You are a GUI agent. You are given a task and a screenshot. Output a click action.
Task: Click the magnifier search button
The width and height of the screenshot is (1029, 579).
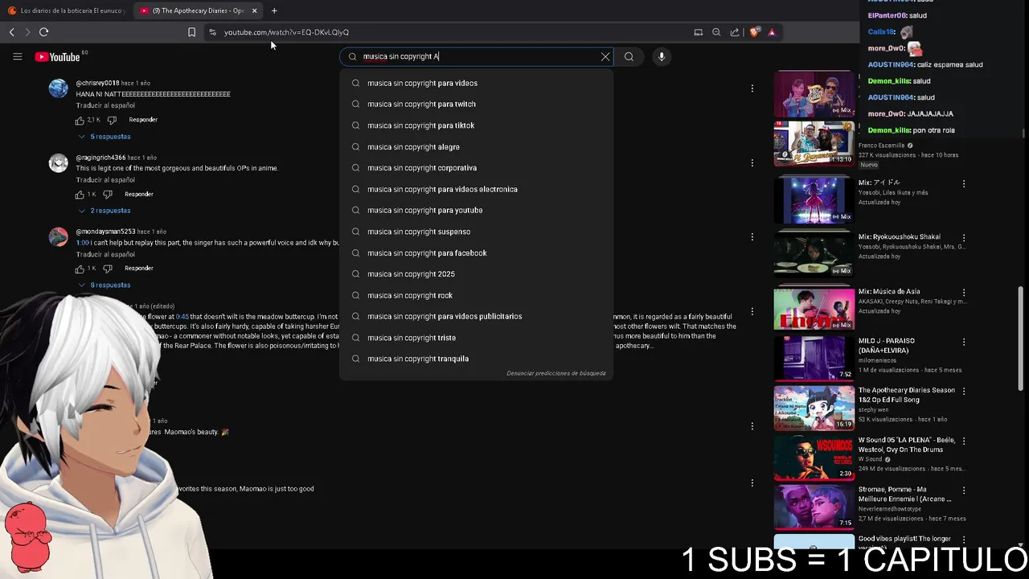click(x=629, y=56)
